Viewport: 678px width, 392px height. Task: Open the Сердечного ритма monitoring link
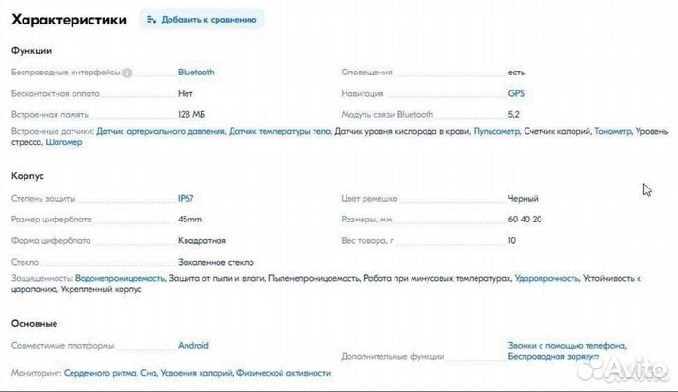[100, 373]
